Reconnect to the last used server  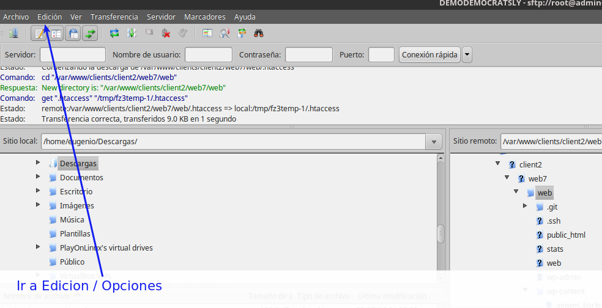[x=183, y=34]
